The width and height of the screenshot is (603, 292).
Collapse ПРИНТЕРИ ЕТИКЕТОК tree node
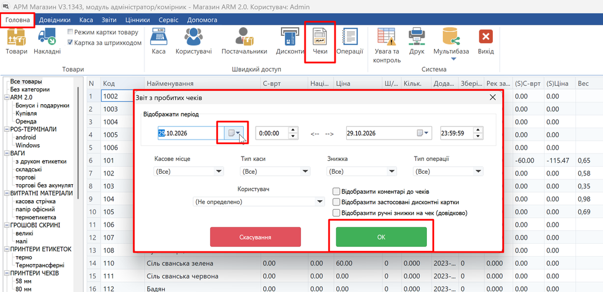pyautogui.click(x=6, y=249)
